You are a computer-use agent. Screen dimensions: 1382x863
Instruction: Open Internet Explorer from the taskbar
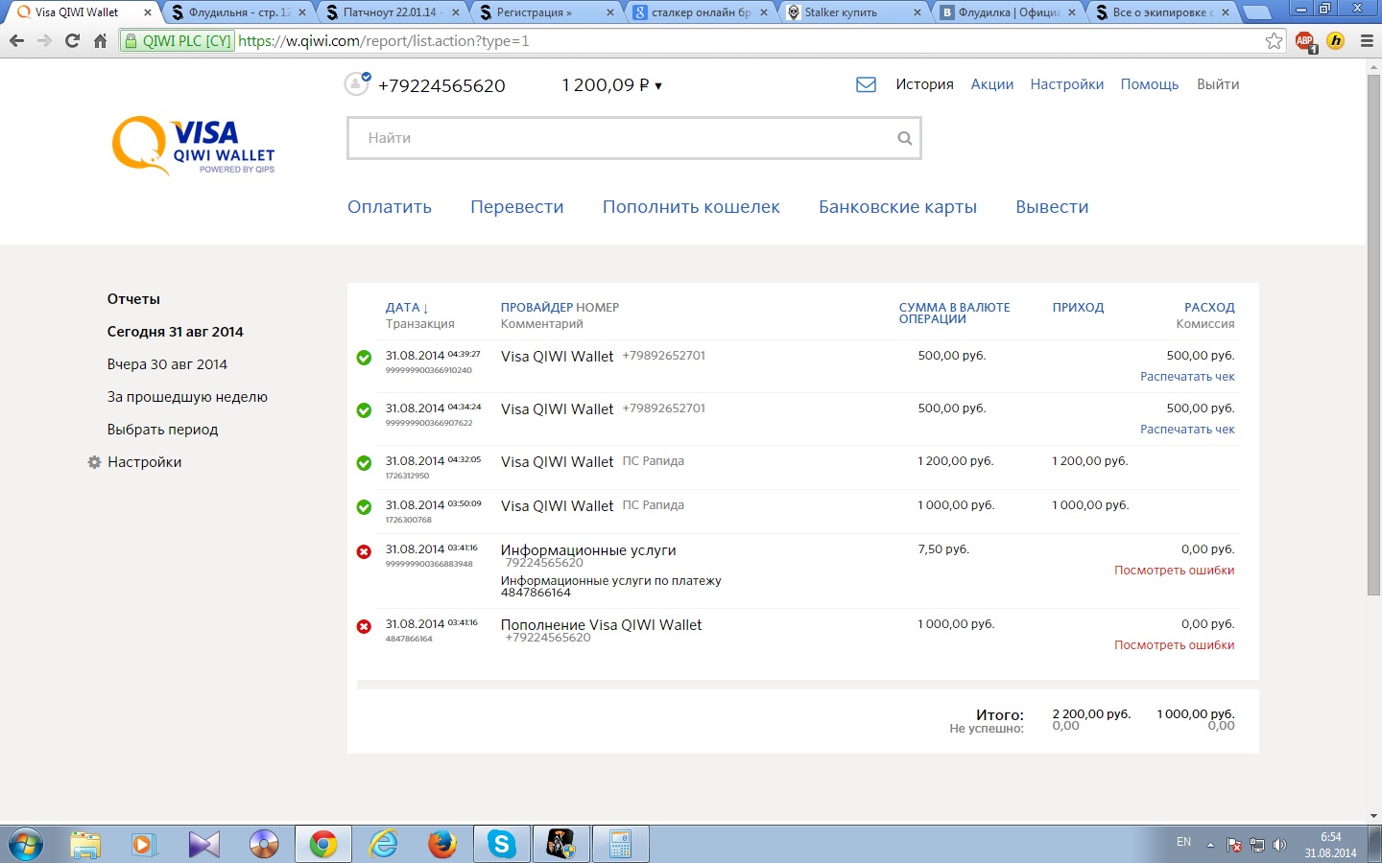tap(383, 845)
